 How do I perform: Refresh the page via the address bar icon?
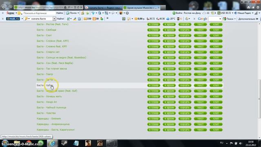[x=78, y=7]
